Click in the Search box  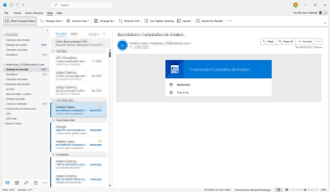coord(82,5)
